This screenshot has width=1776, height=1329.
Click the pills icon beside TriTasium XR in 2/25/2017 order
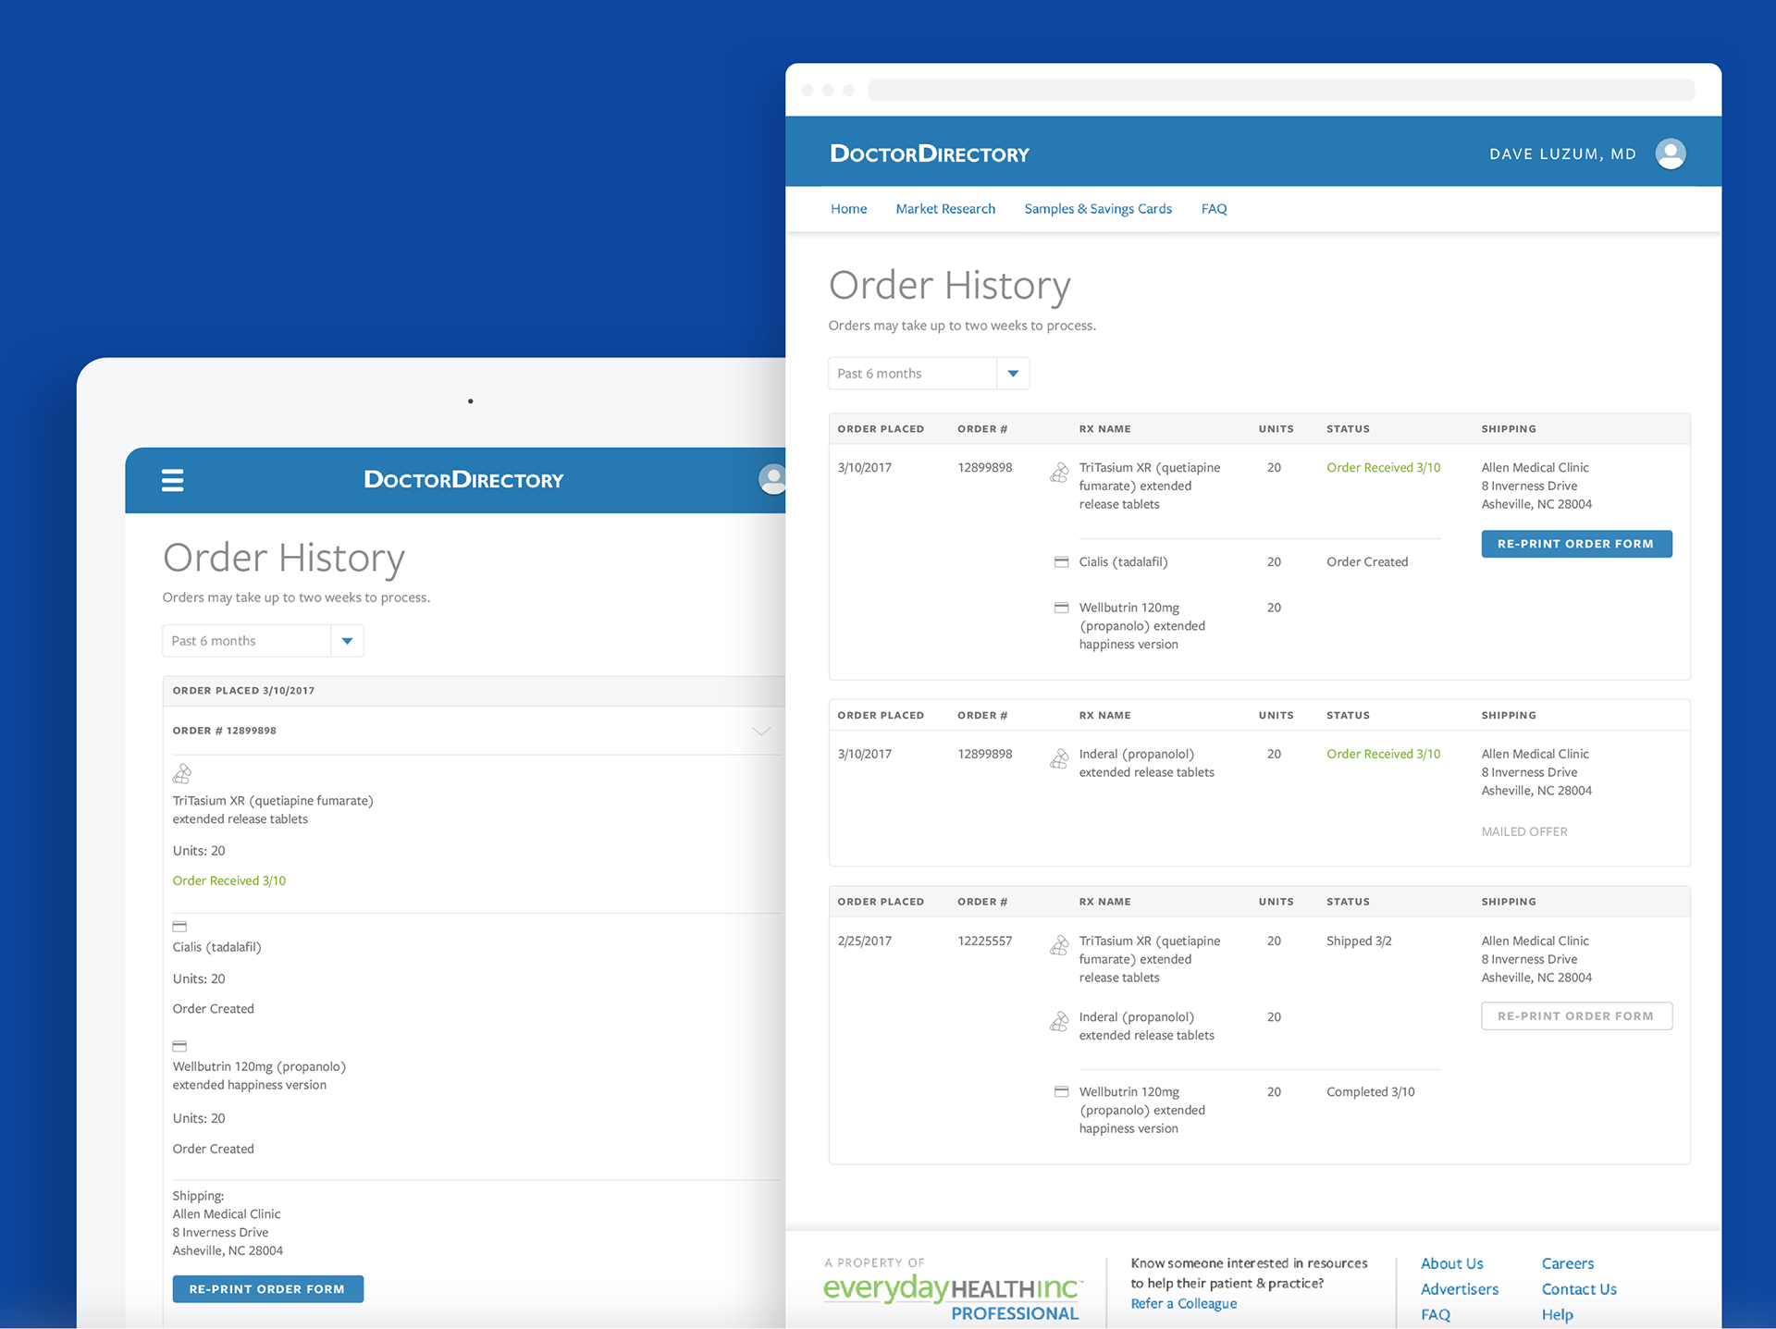1059,946
